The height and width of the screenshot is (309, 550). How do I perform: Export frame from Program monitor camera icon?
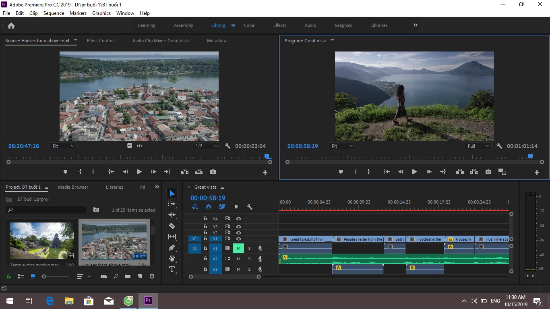click(488, 172)
